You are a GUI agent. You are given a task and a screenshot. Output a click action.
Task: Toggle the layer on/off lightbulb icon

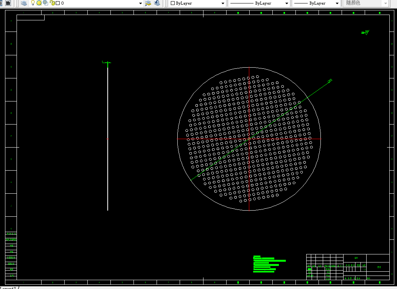tap(33, 3)
